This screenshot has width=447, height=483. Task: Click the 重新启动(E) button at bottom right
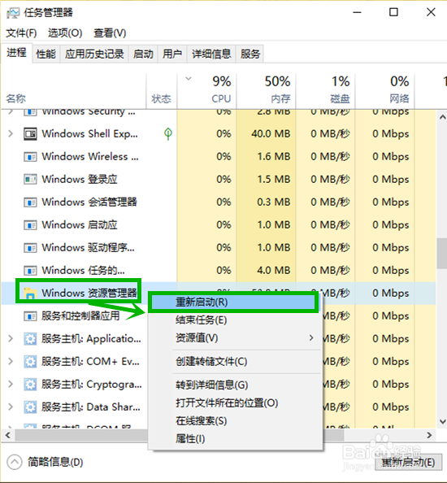408,463
